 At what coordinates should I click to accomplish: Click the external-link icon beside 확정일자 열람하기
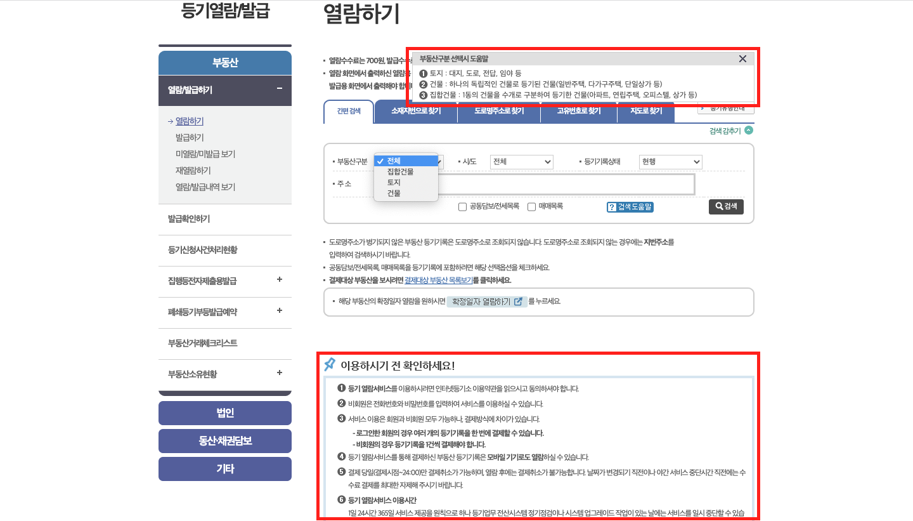pyautogui.click(x=519, y=301)
